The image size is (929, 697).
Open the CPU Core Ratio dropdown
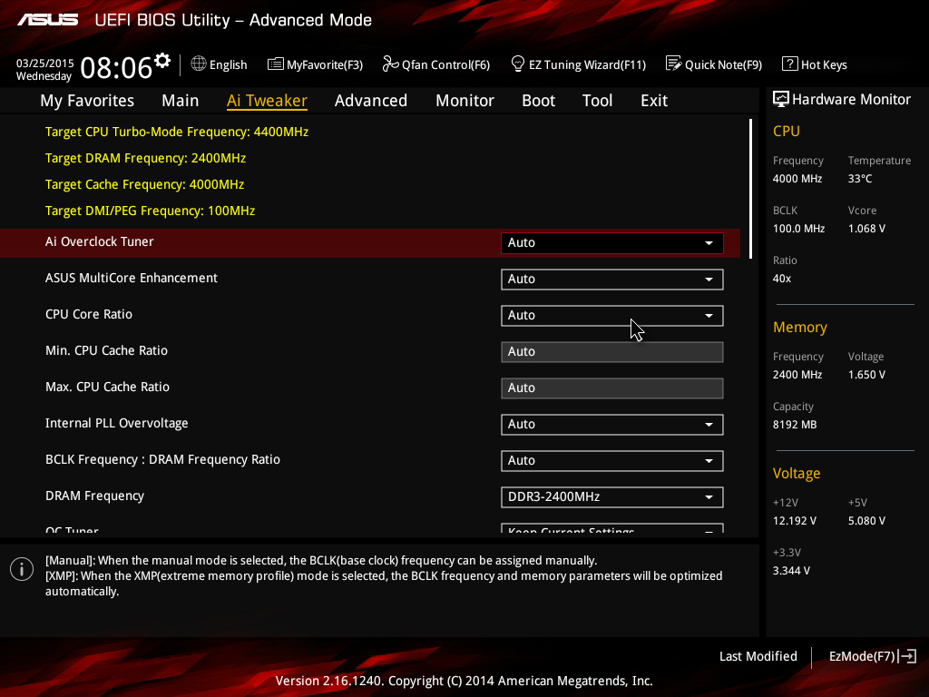(612, 315)
